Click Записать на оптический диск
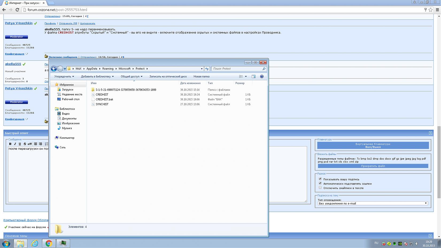Image resolution: width=441 pixels, height=248 pixels. tap(168, 76)
